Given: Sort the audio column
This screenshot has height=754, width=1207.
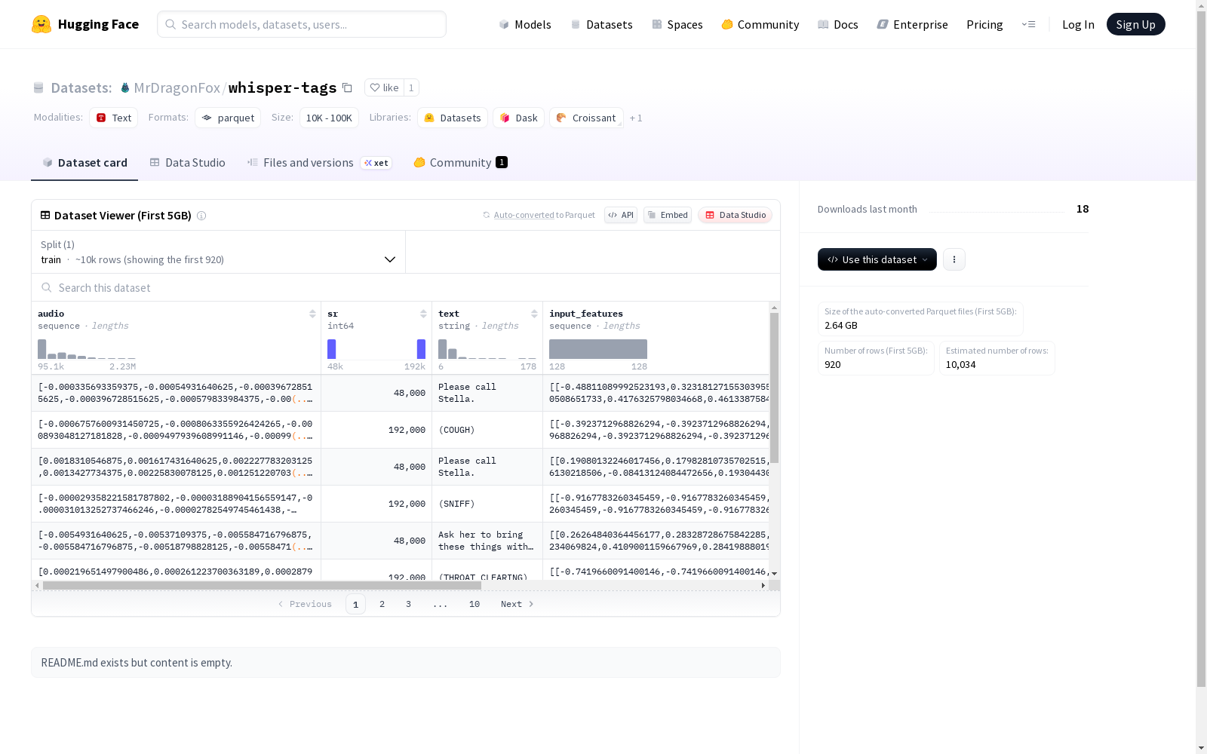Looking at the screenshot, I should 312,314.
